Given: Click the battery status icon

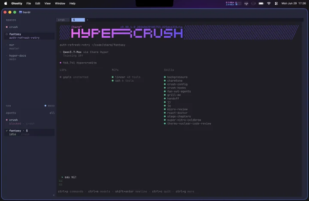Looking at the screenshot, I should pyautogui.click(x=261, y=3).
